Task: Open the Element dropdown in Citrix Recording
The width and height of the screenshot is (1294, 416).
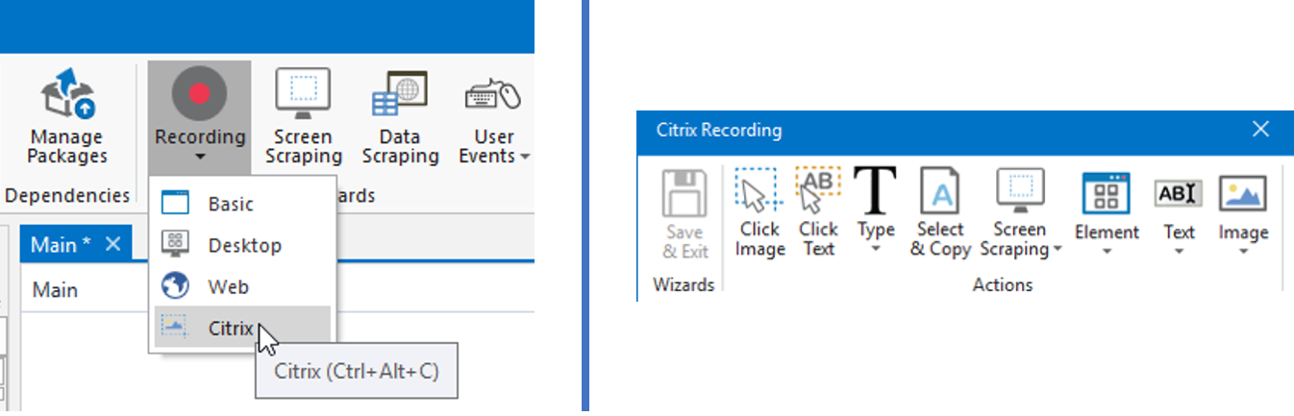Action: point(1106,251)
